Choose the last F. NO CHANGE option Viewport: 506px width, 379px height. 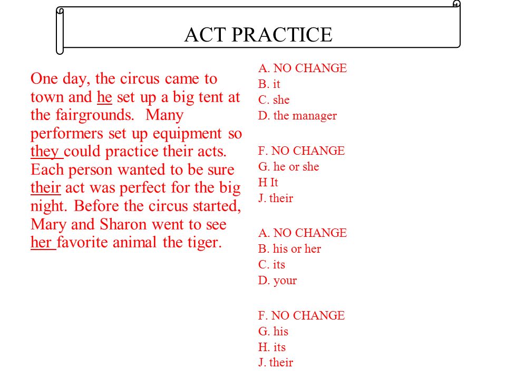coord(301,315)
